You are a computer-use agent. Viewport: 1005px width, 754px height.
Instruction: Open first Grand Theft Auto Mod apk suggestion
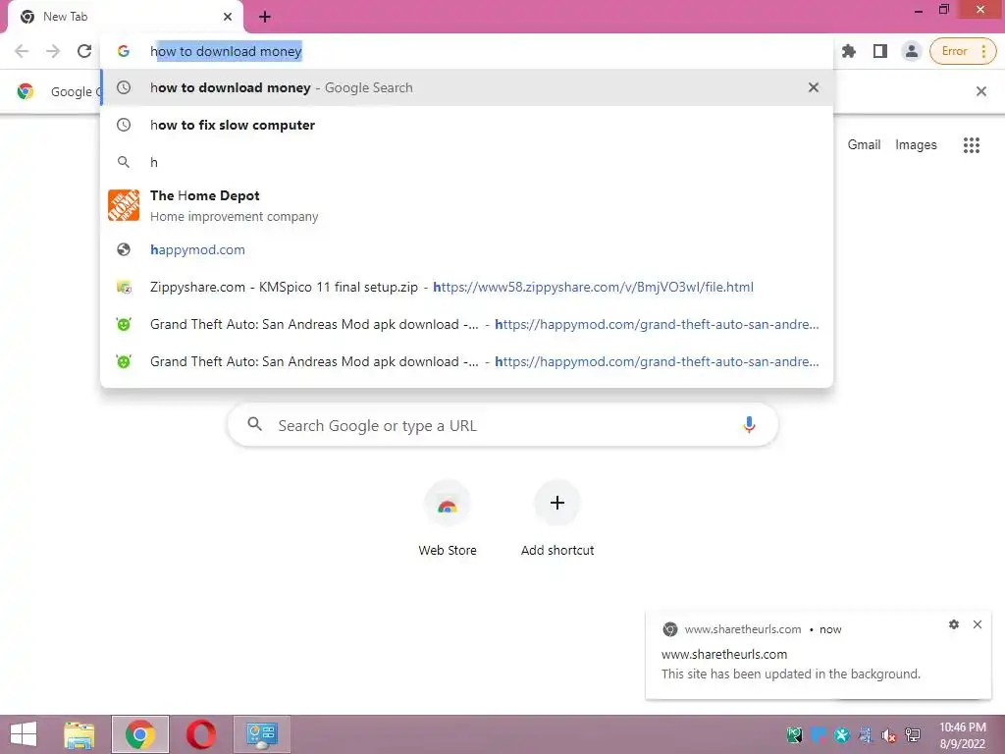pyautogui.click(x=467, y=324)
